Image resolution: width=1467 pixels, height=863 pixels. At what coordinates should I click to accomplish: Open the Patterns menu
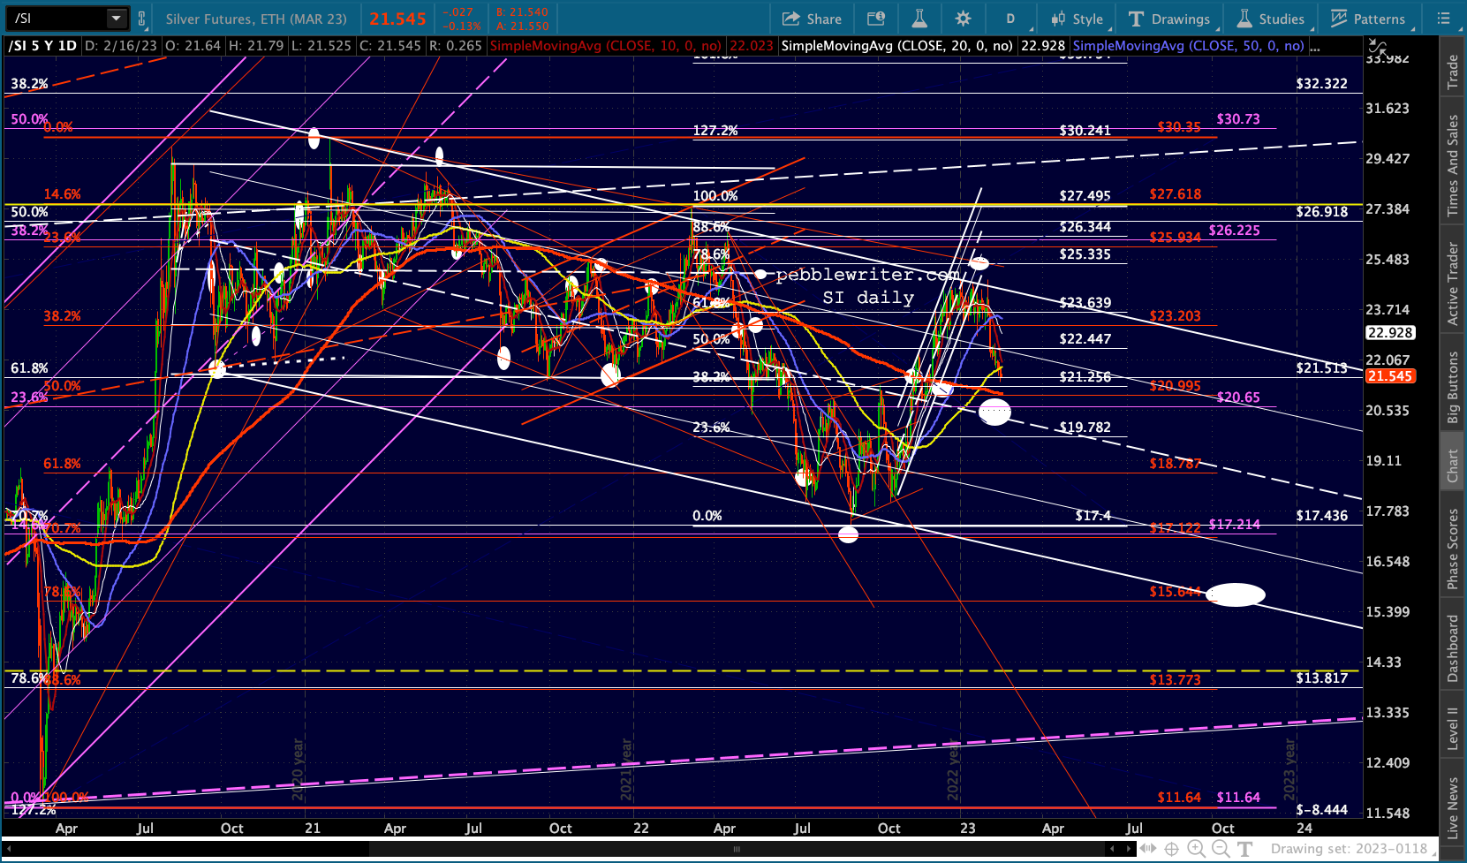pyautogui.click(x=1367, y=19)
